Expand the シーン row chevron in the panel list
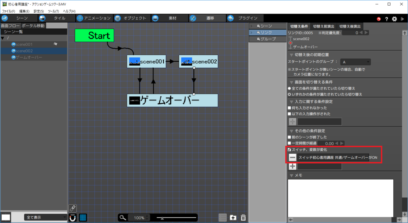408x223 pixels. (x=251, y=26)
